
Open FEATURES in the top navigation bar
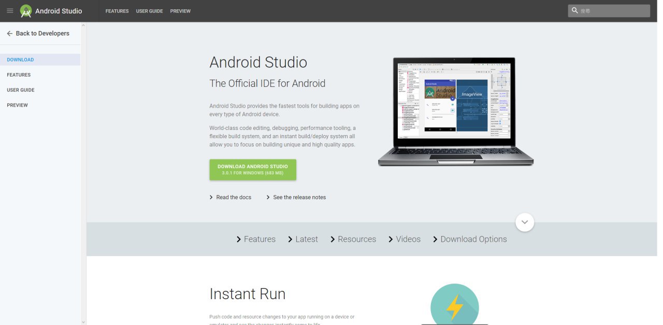tap(117, 11)
